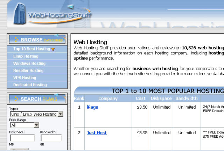
Task: Click the Browse Categories banner header
Action: tap(37, 40)
